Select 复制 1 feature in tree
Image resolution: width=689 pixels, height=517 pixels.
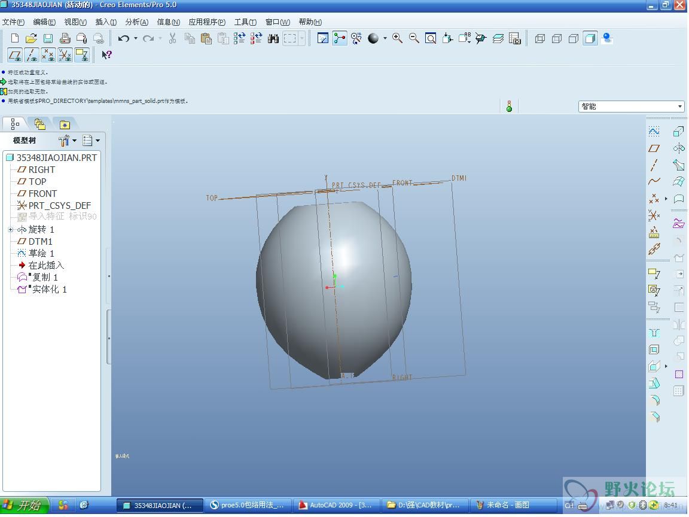pyautogui.click(x=38, y=278)
